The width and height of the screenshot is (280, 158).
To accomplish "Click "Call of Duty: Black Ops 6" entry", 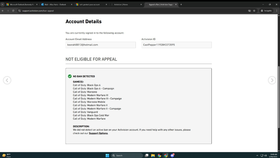I will point(87,85).
